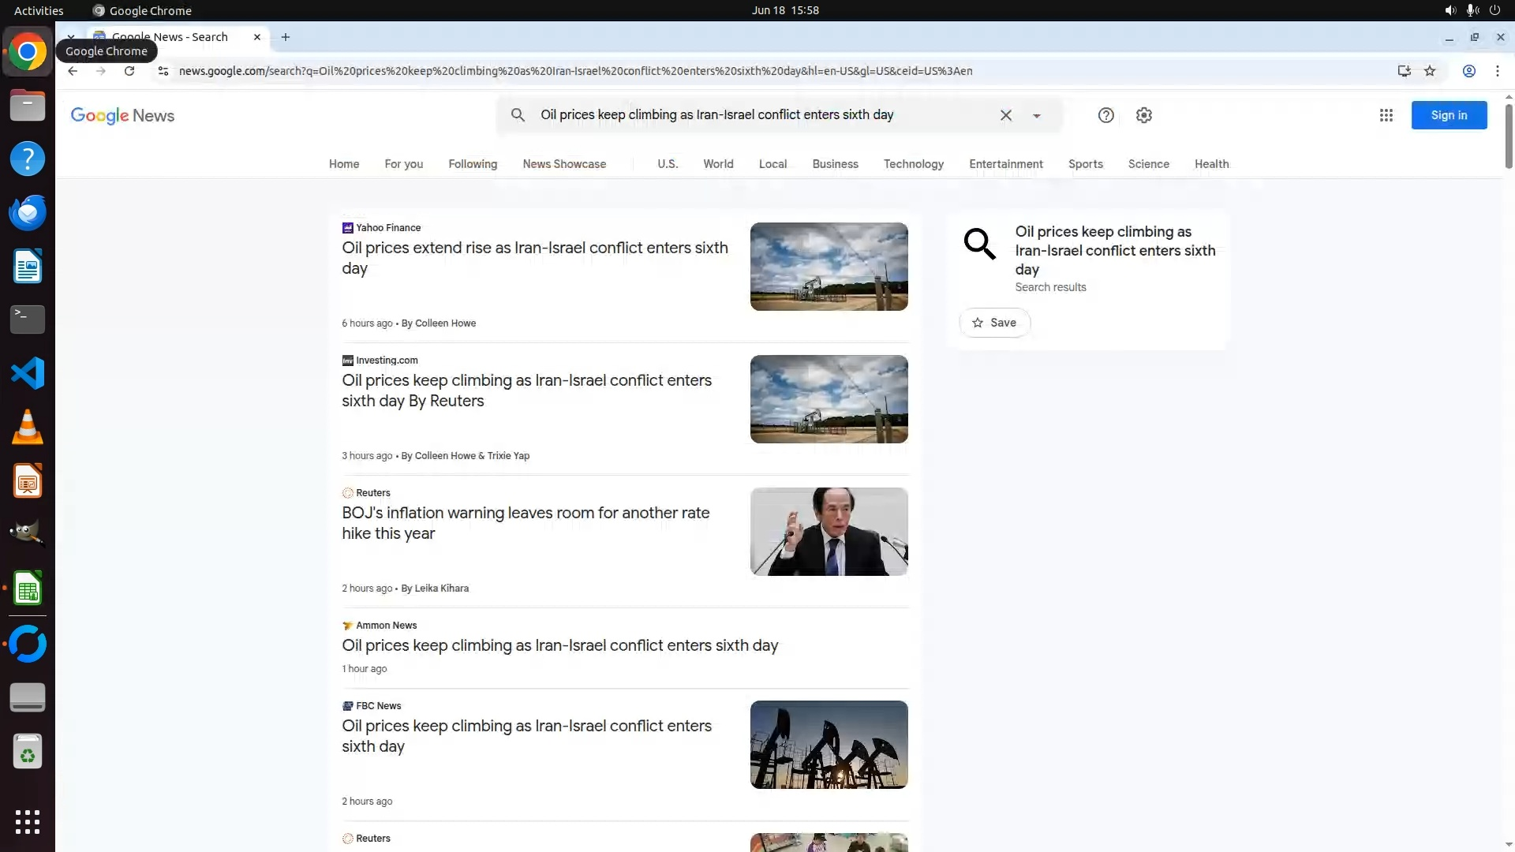Click the page vertical scrollbar
The width and height of the screenshot is (1515, 852).
click(1508, 134)
